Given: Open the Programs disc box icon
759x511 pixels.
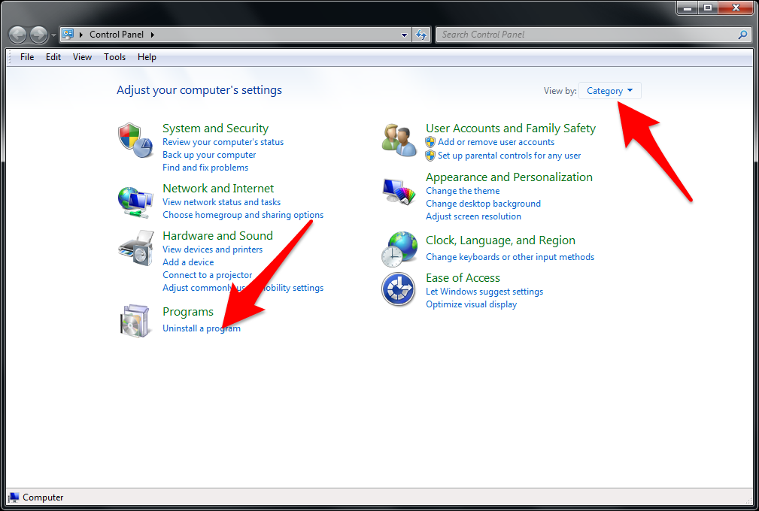Looking at the screenshot, I should 135,321.
